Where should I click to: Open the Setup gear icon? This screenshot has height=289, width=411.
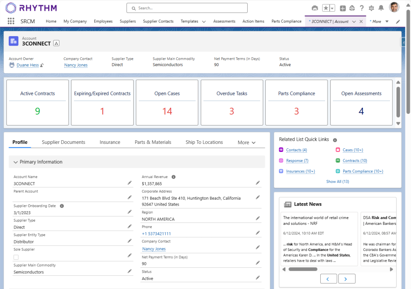coord(371,8)
